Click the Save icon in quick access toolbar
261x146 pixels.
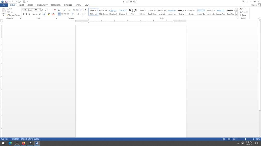[6, 2]
